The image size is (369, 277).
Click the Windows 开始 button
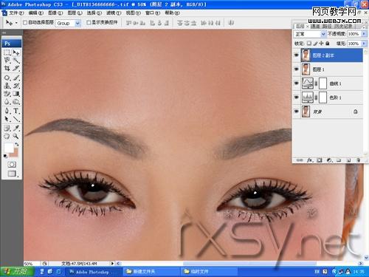pyautogui.click(x=16, y=271)
